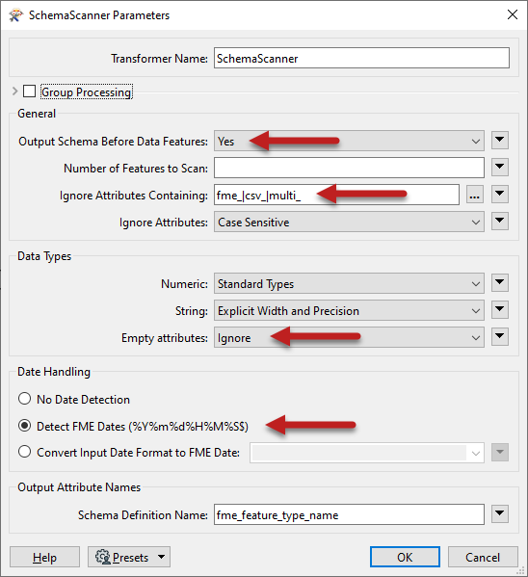Open menu arrow beside Ignore Attributes Containing
This screenshot has width=528, height=577.
(x=500, y=194)
